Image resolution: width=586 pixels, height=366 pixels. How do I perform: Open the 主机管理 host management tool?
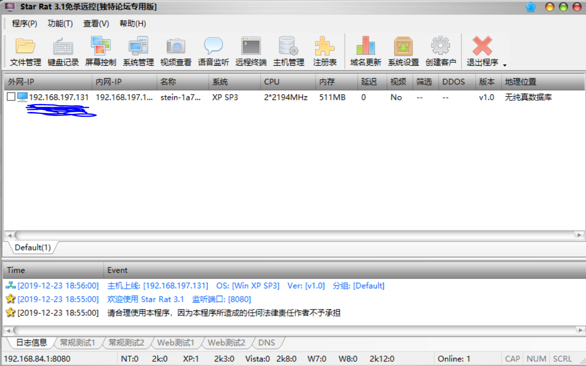pos(289,52)
